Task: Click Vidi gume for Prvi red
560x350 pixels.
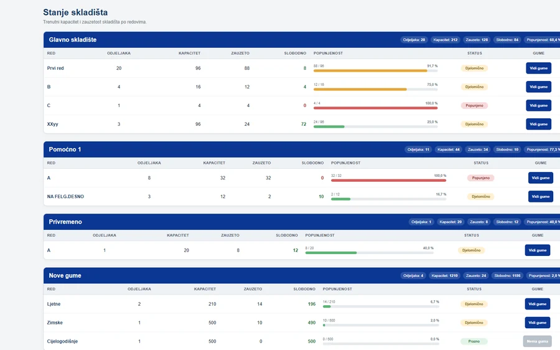Action: (538, 68)
